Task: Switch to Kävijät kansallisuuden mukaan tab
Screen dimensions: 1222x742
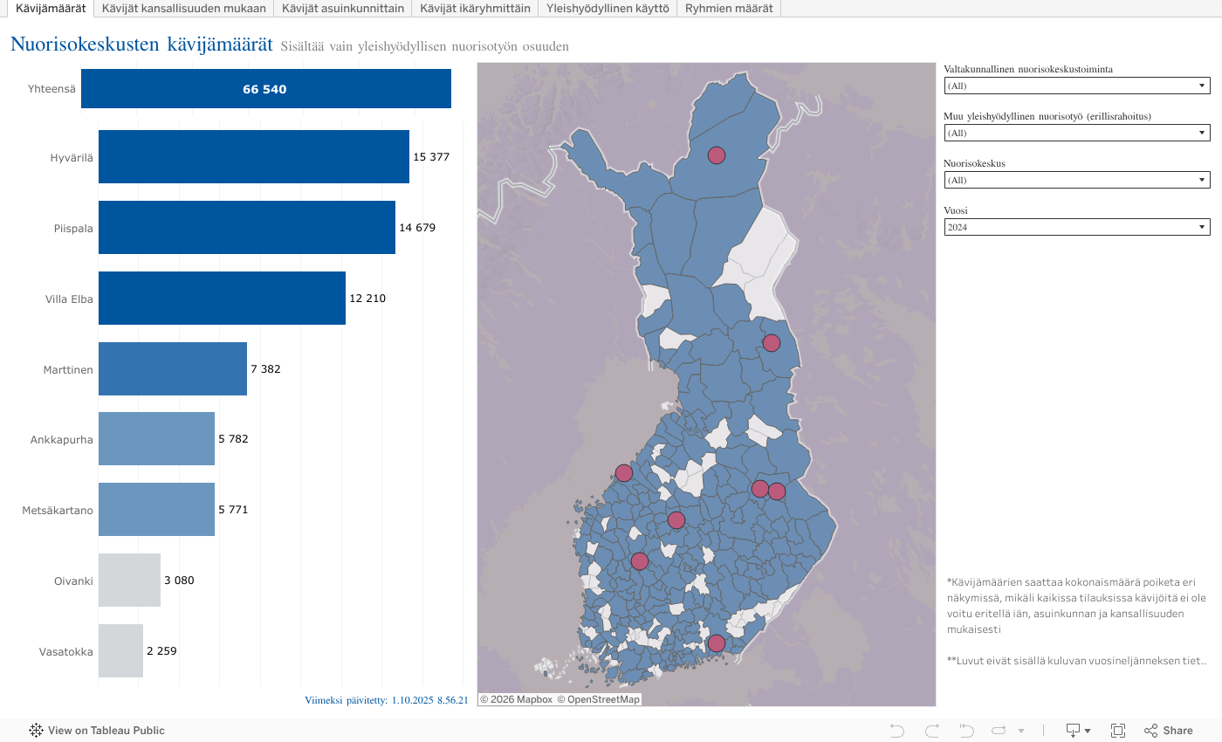Action: coord(183,8)
